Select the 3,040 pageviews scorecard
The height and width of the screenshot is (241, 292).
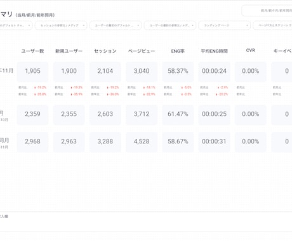point(142,72)
